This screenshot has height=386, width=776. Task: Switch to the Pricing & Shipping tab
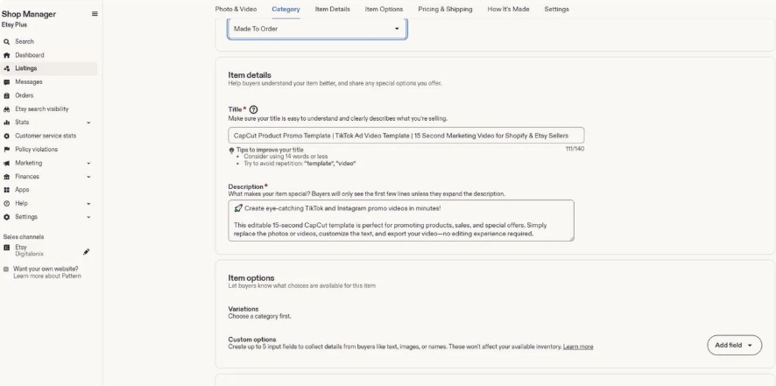(446, 9)
